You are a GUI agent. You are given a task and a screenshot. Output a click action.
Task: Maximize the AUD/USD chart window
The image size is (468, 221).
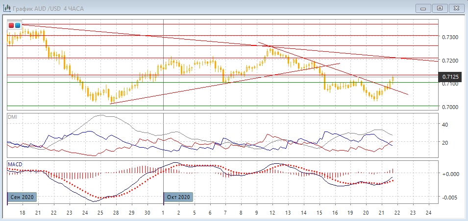tap(440, 8)
